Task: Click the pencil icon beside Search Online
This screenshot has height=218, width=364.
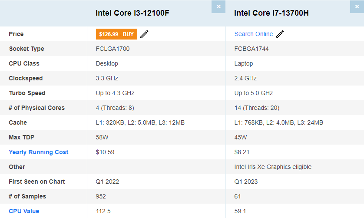Action: (x=280, y=34)
